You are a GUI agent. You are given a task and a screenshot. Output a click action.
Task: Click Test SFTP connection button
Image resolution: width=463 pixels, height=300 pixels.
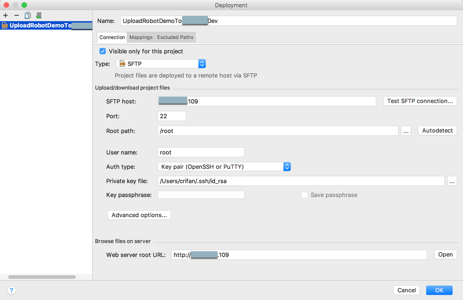420,101
